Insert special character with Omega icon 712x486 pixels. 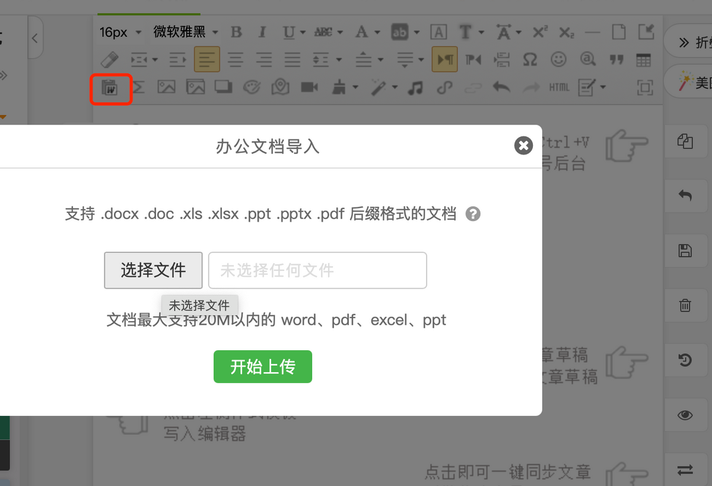(529, 60)
